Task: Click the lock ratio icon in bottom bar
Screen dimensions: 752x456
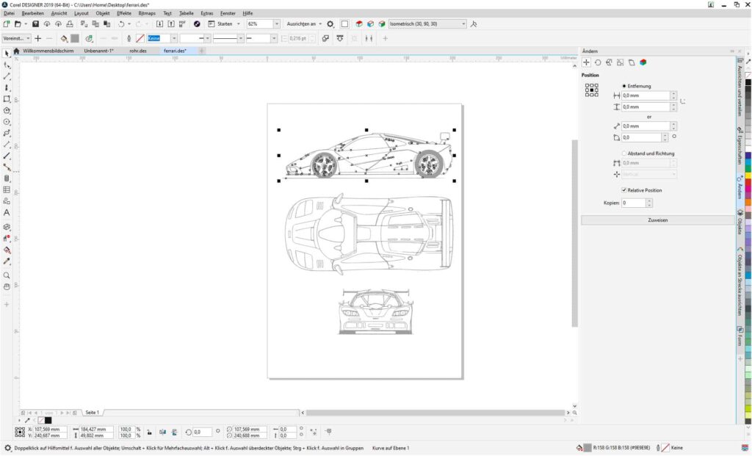Action: point(150,432)
